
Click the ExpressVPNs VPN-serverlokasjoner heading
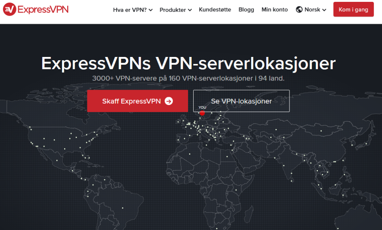pyautogui.click(x=188, y=64)
